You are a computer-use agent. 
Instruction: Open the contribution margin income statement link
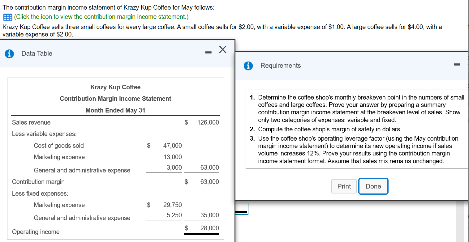[101, 17]
